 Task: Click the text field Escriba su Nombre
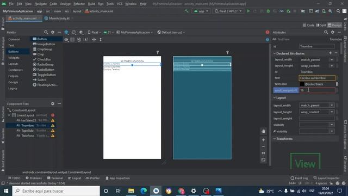pyautogui.click(x=317, y=78)
